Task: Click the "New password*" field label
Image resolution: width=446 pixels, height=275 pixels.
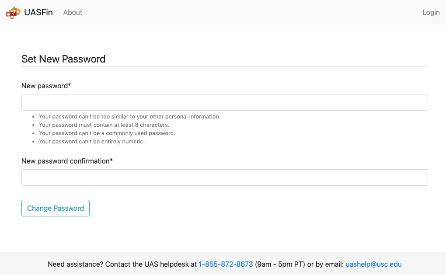Action: point(46,86)
